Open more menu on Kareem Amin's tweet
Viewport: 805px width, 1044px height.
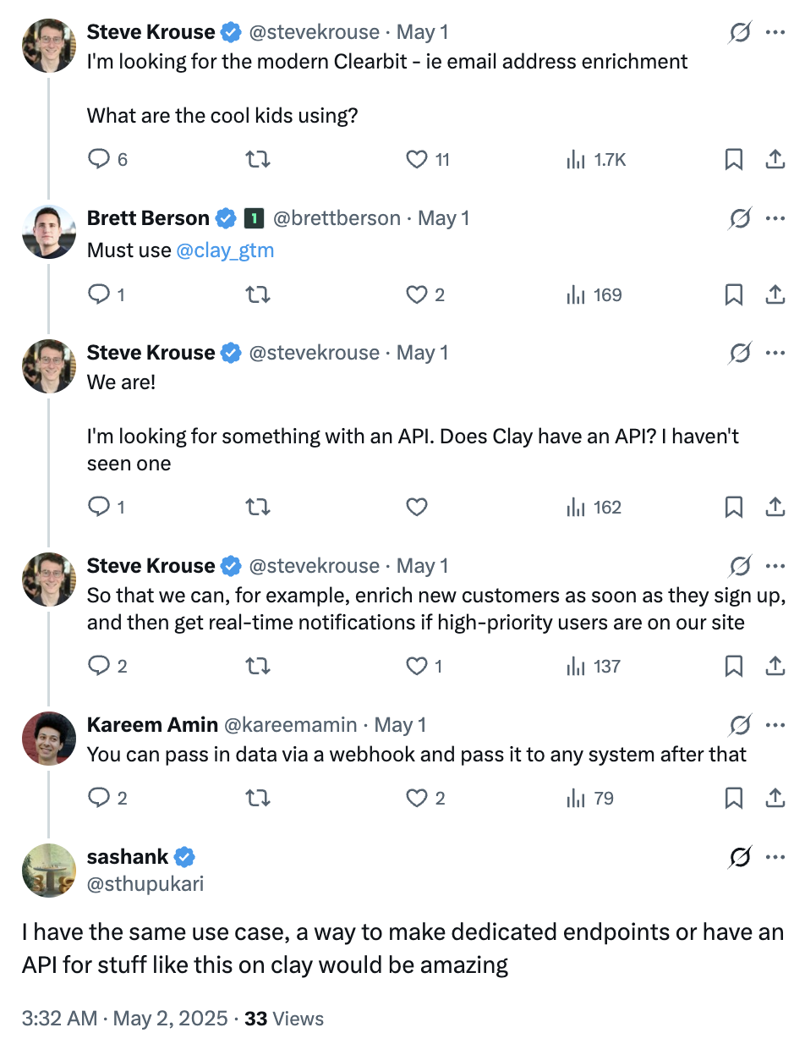click(x=775, y=725)
